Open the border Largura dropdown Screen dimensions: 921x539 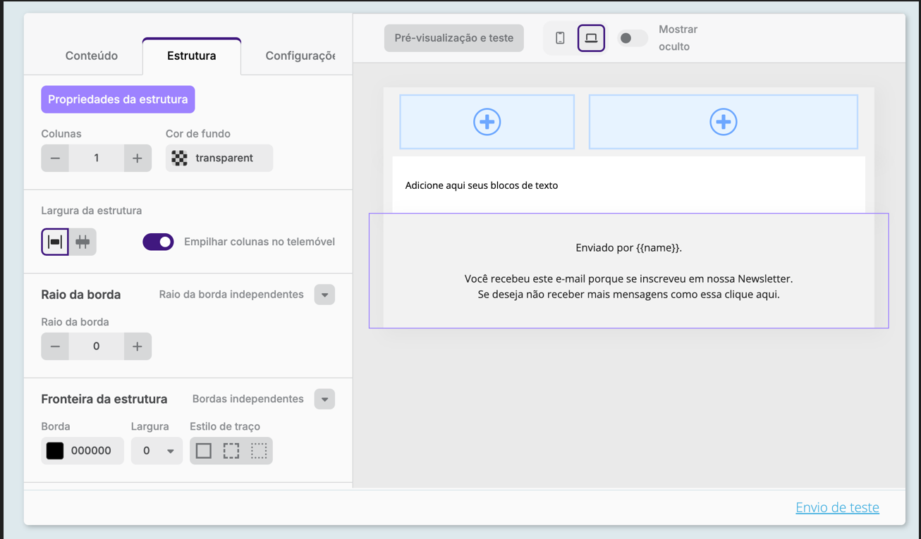click(157, 451)
